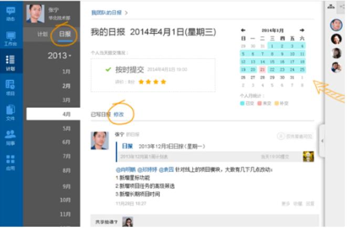Viewport: 347px width, 228px height.
Task: Select date 10 in the calendar
Action: click(x=292, y=53)
